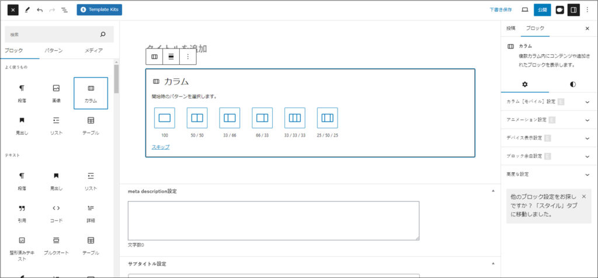The image size is (598, 278).
Task: Insert the 画像 (image) block
Action: point(56,92)
